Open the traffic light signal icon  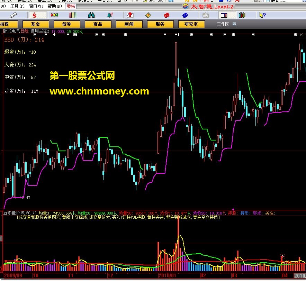[54, 15]
